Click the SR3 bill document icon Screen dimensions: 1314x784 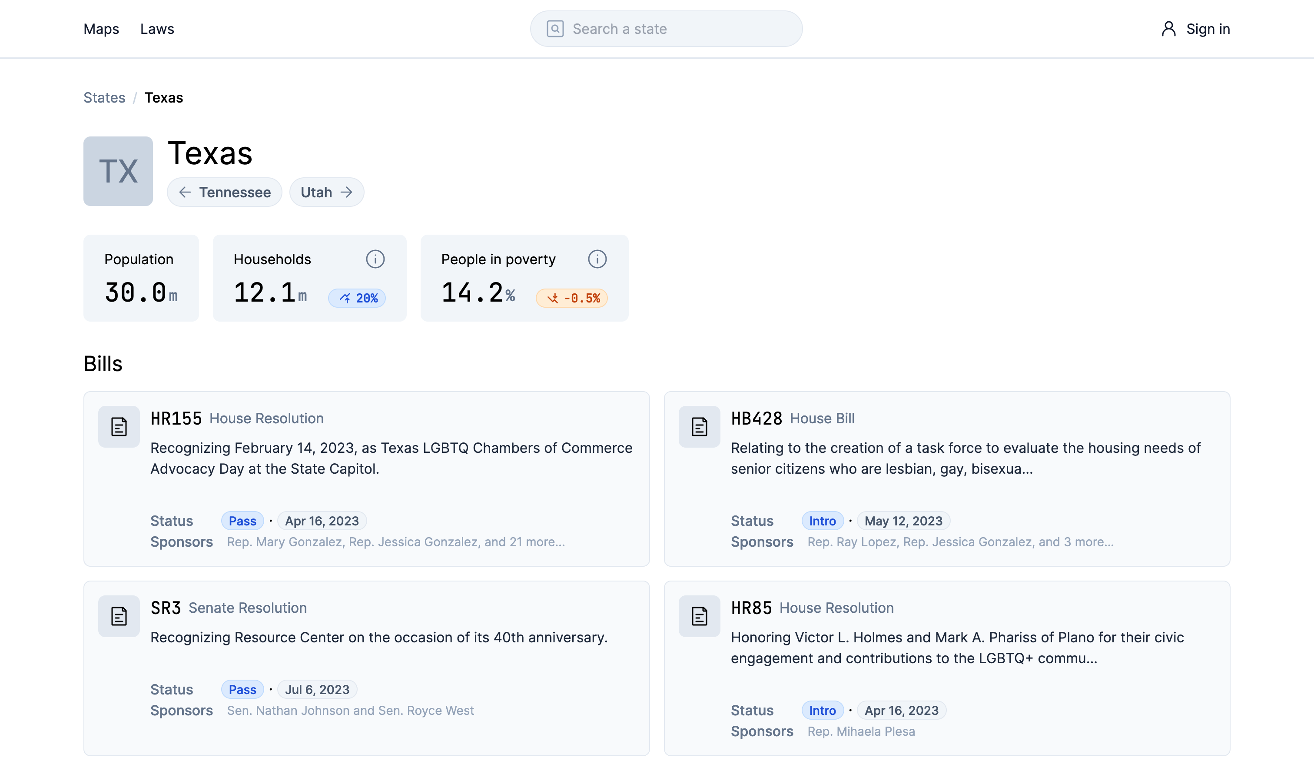[119, 616]
